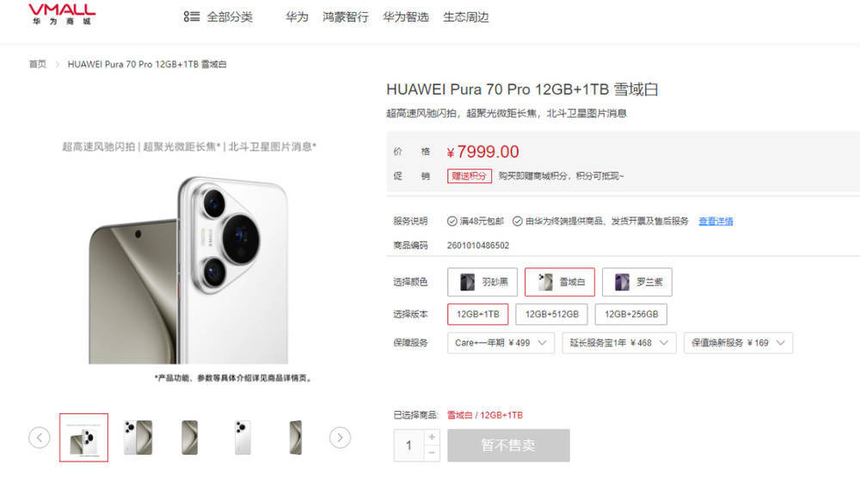This screenshot has height=477, width=860.
Task: View the fifth side-view phone thumbnail
Action: click(296, 437)
